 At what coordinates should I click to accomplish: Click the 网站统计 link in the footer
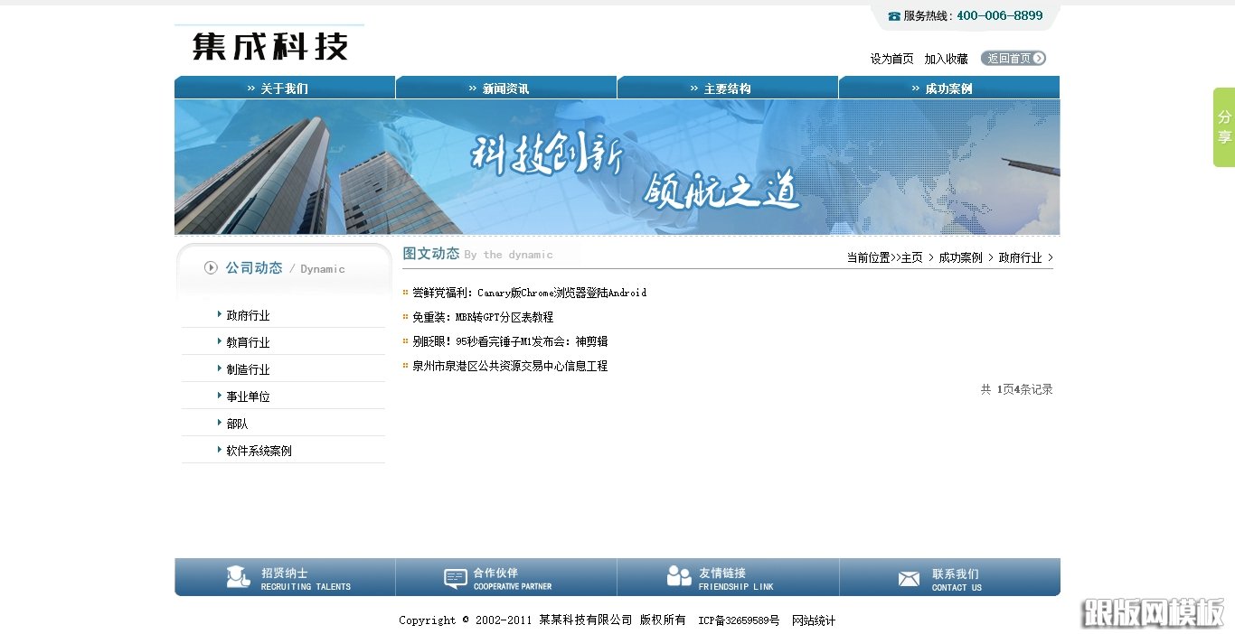pyautogui.click(x=813, y=620)
